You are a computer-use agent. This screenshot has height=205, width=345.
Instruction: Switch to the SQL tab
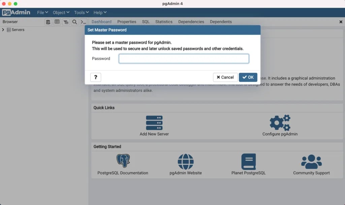146,22
